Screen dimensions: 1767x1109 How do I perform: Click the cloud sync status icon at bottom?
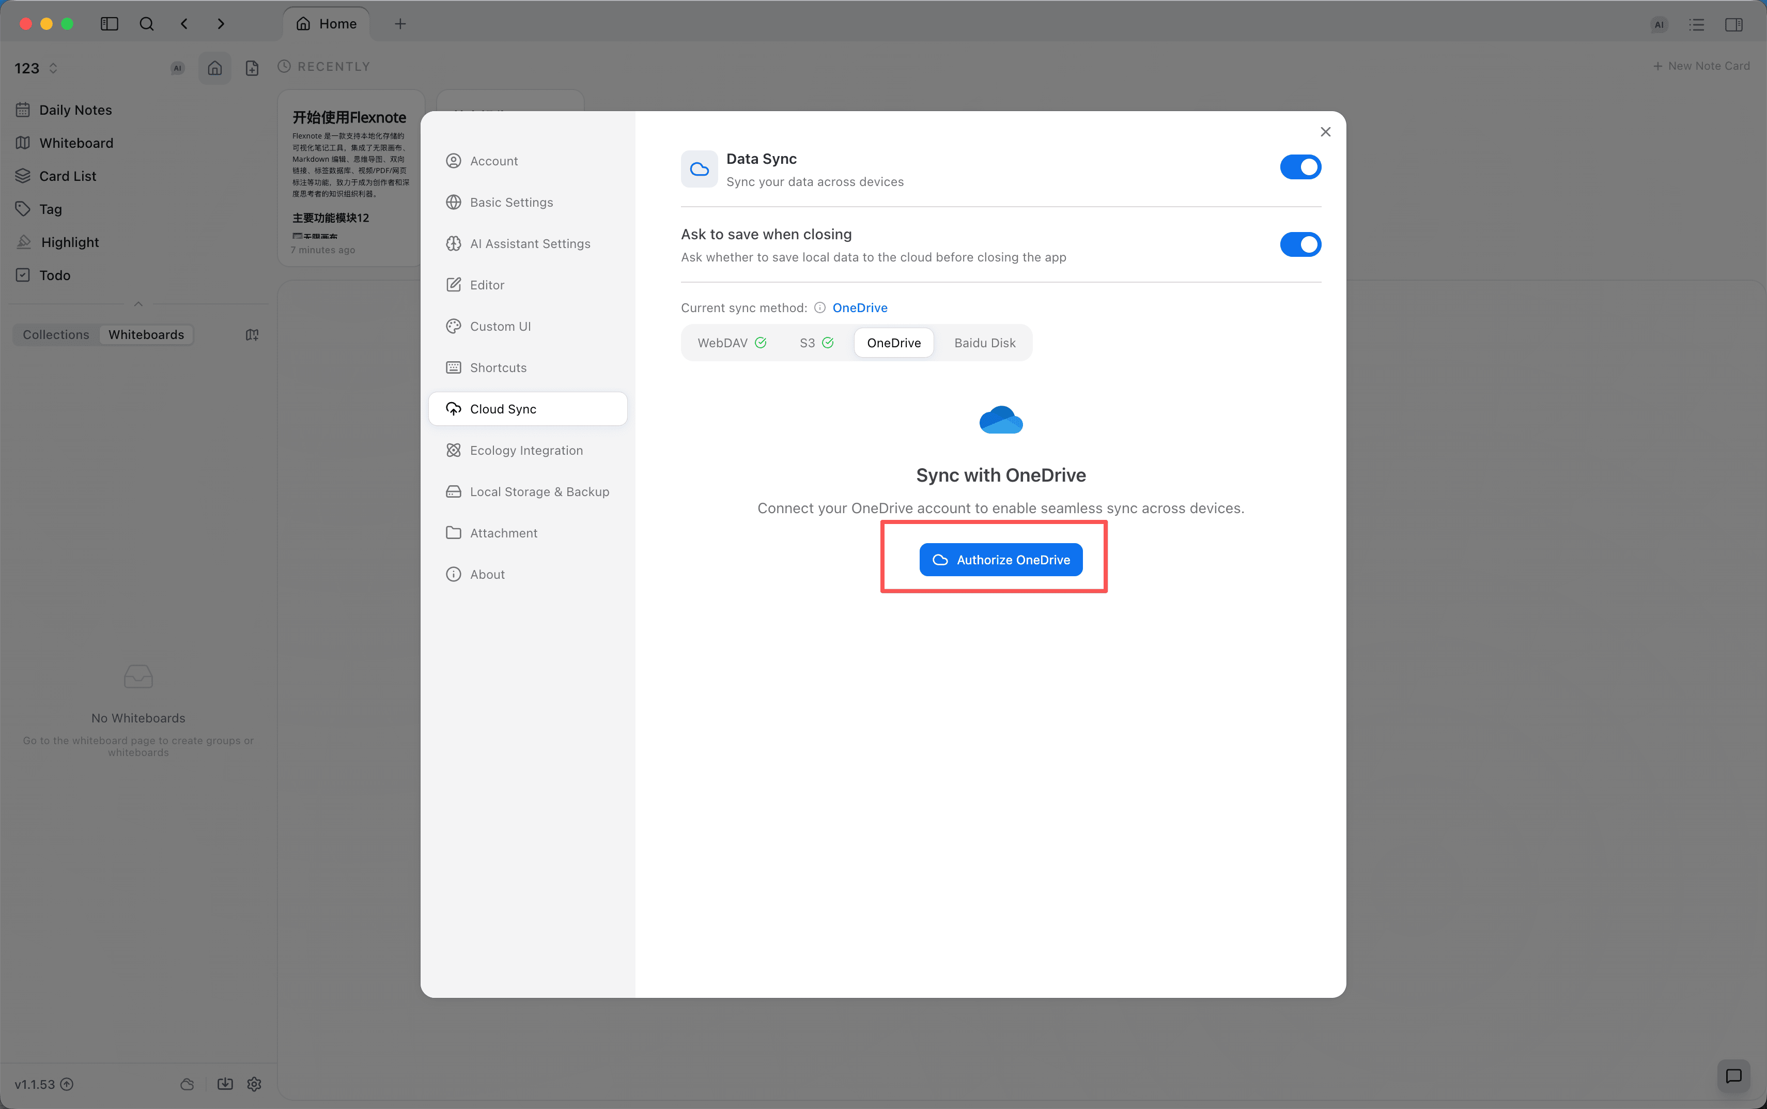coord(188,1084)
